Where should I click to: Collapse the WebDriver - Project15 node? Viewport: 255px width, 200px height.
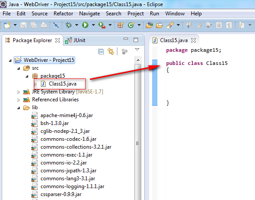coord(10,61)
